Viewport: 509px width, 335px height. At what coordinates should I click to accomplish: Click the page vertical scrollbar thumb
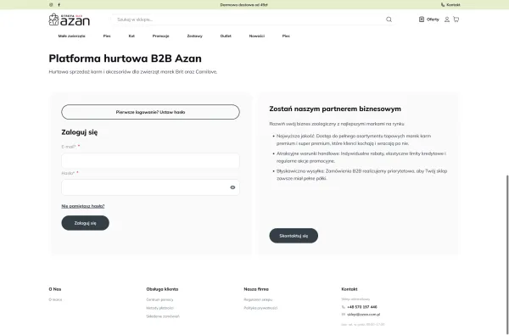point(507,254)
